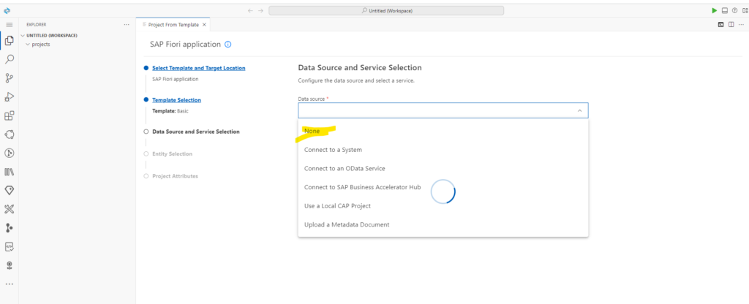Show additional activity bar views ellipsis
Image resolution: width=749 pixels, height=304 pixels.
pyautogui.click(x=9, y=284)
